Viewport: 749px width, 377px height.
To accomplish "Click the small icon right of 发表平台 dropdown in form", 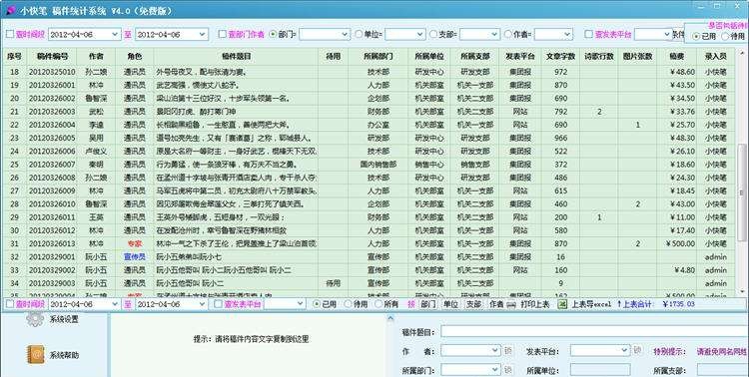I will point(637,350).
